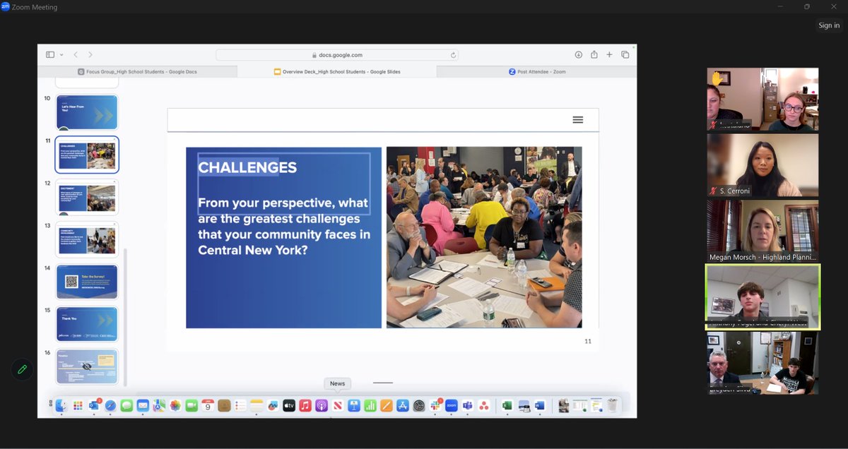Open FaceTime from the Dock

pyautogui.click(x=192, y=405)
